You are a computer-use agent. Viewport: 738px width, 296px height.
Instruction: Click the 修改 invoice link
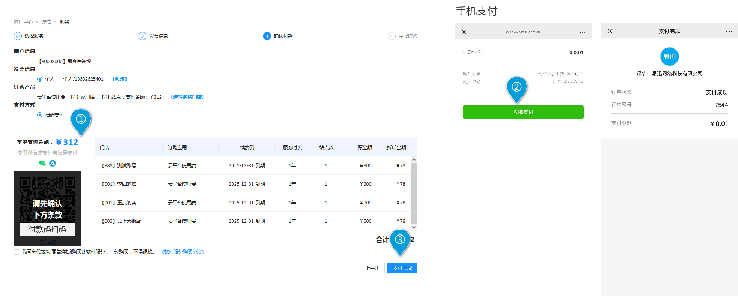[120, 79]
